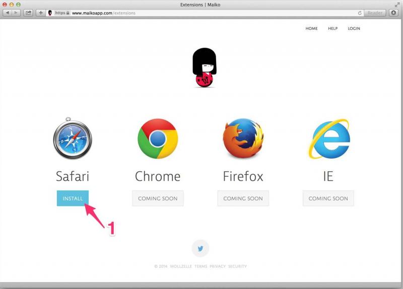Close the window with red button

5,5
